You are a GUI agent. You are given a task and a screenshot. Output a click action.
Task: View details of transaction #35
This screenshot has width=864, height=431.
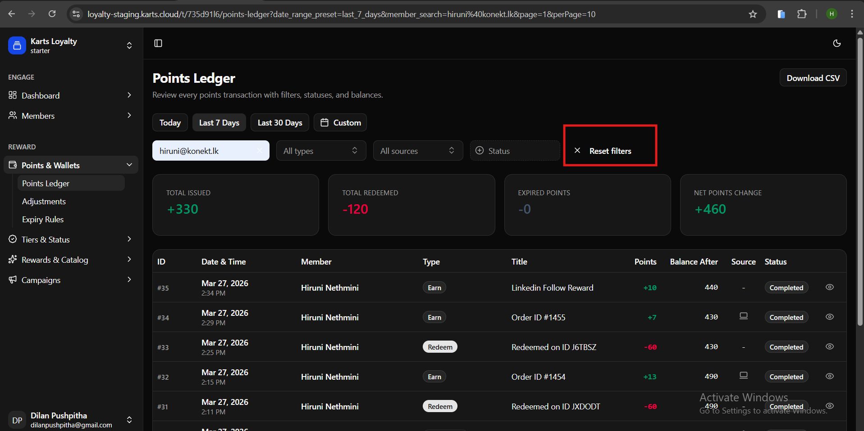point(829,287)
